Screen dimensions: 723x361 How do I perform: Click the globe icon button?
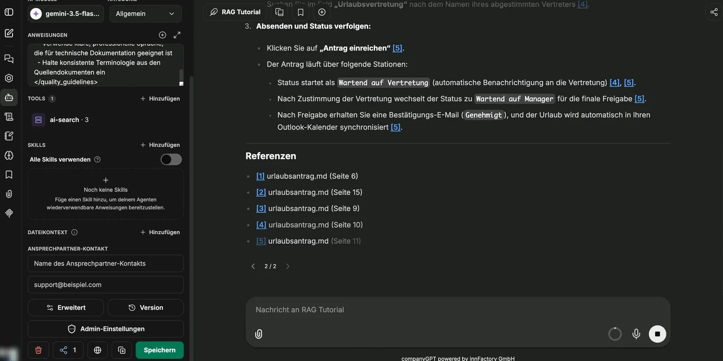click(98, 350)
